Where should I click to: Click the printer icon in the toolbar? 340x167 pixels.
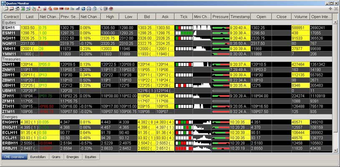pos(88,8)
